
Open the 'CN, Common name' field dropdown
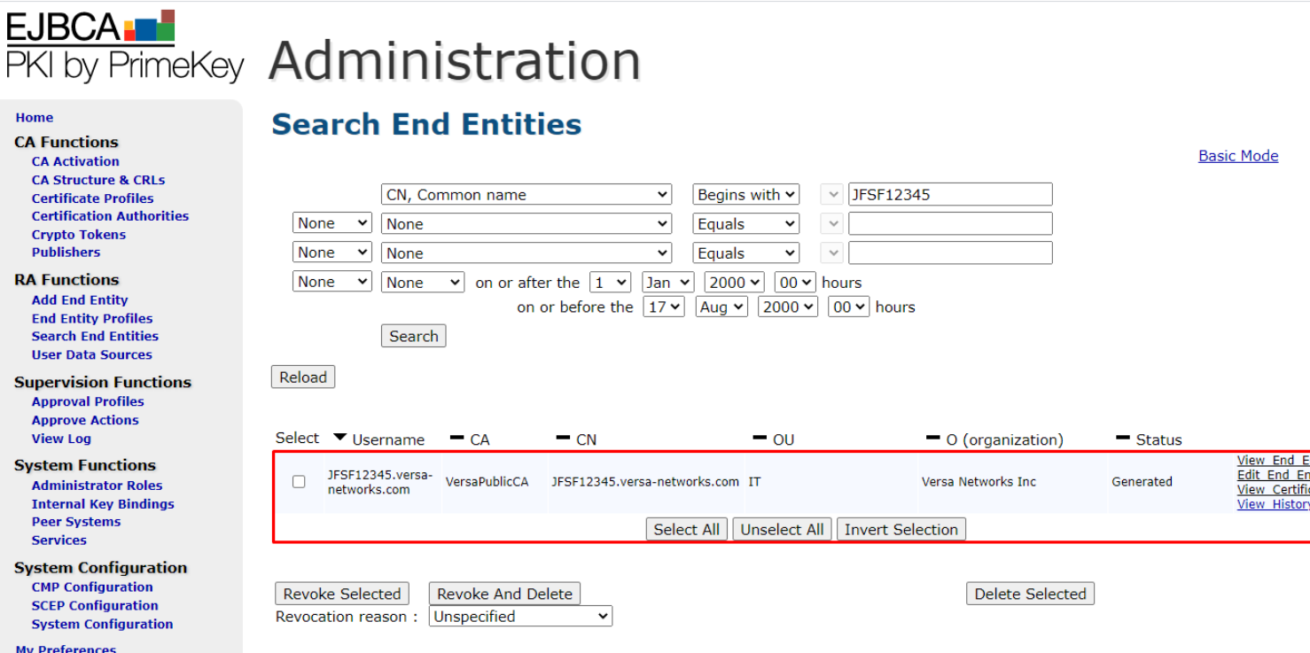point(526,195)
